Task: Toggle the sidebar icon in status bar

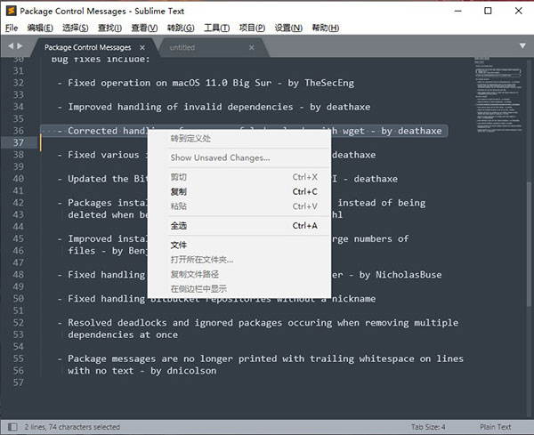Action: [12, 427]
